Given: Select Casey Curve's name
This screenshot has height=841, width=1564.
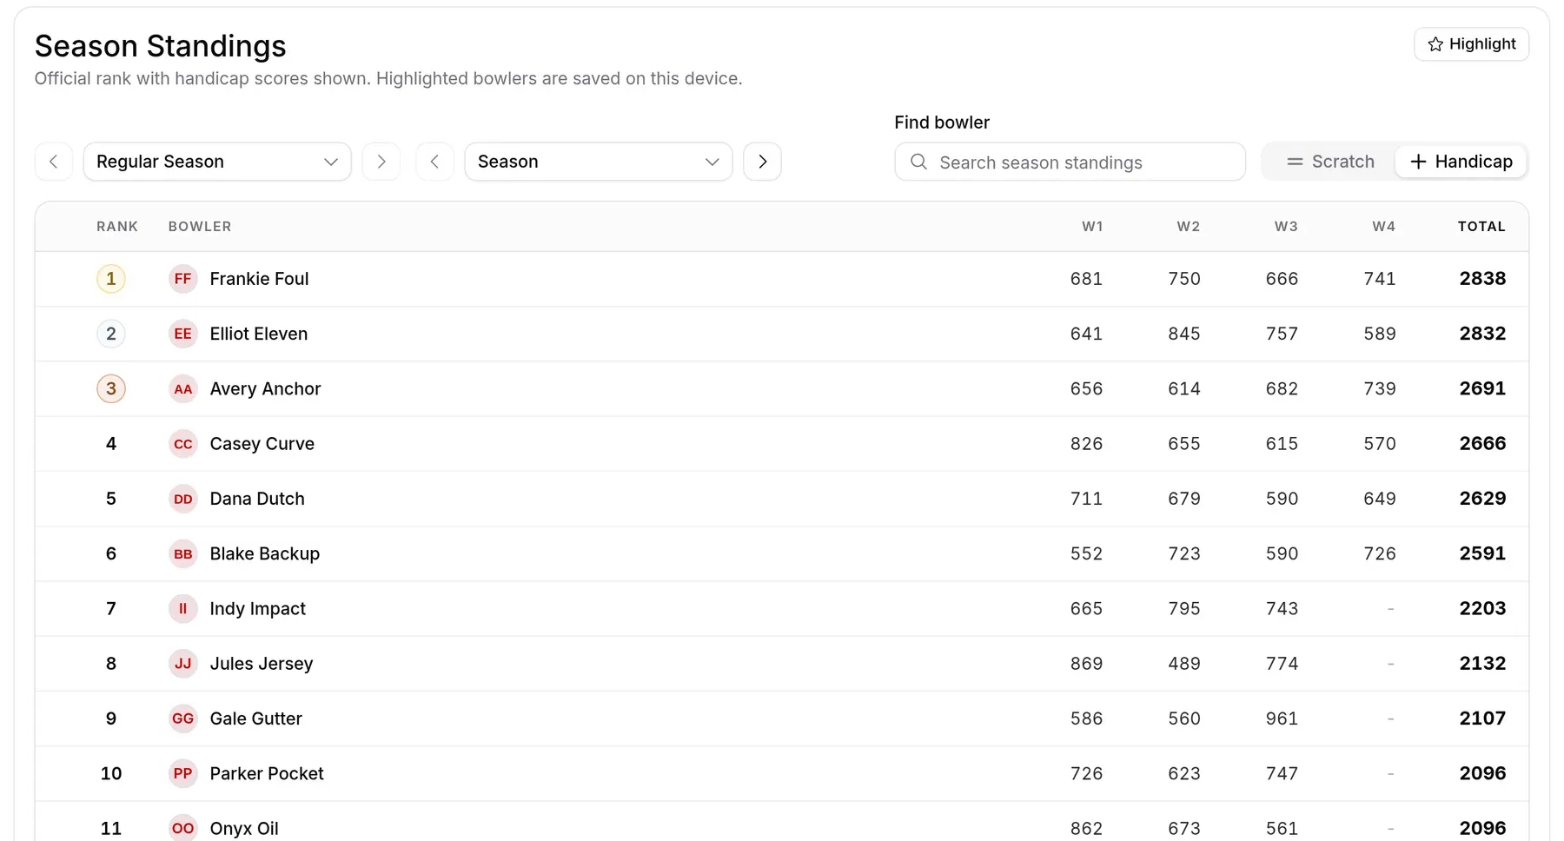Looking at the screenshot, I should pyautogui.click(x=262, y=444).
